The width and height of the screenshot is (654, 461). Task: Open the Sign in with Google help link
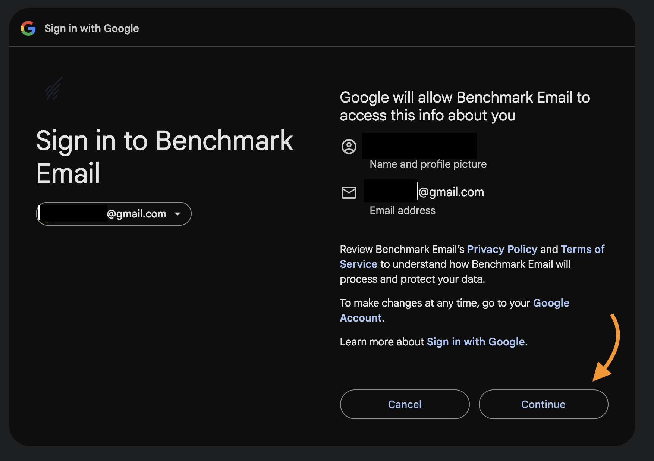[x=476, y=342]
